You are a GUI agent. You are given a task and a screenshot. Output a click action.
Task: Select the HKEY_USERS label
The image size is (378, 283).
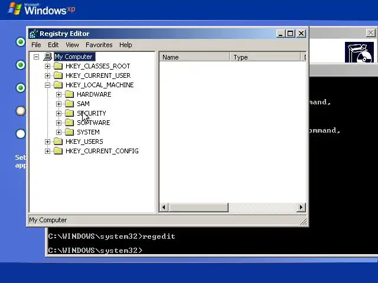(x=84, y=141)
